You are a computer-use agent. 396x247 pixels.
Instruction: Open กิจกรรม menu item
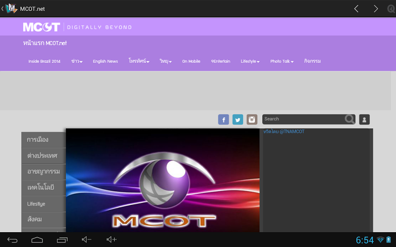pyautogui.click(x=312, y=61)
